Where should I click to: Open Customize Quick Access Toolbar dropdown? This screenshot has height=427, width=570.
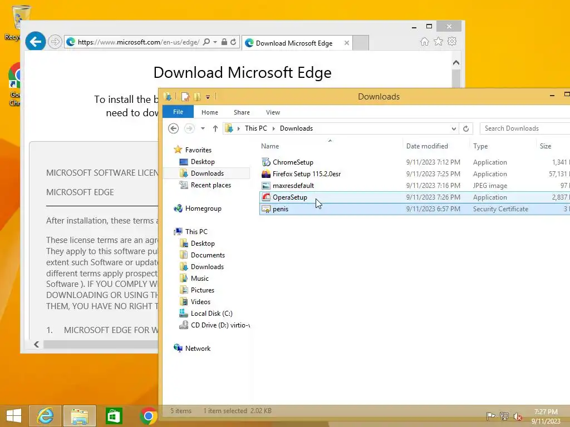pos(208,97)
